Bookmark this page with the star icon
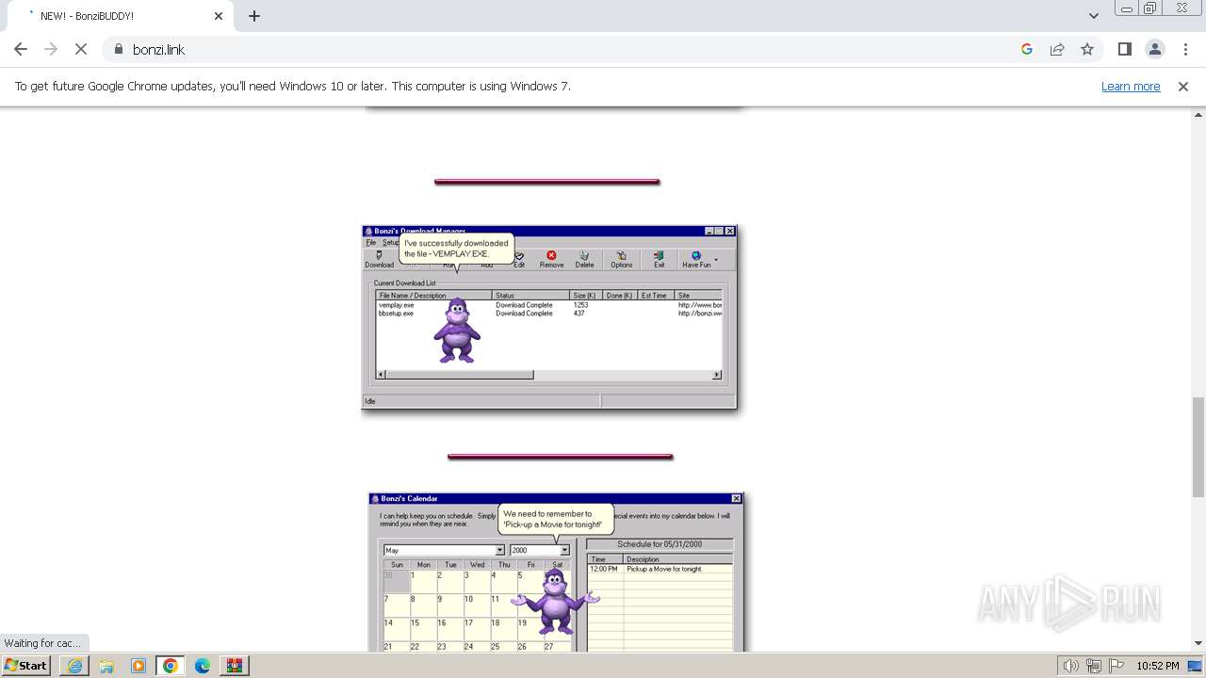The image size is (1206, 678). pyautogui.click(x=1087, y=49)
